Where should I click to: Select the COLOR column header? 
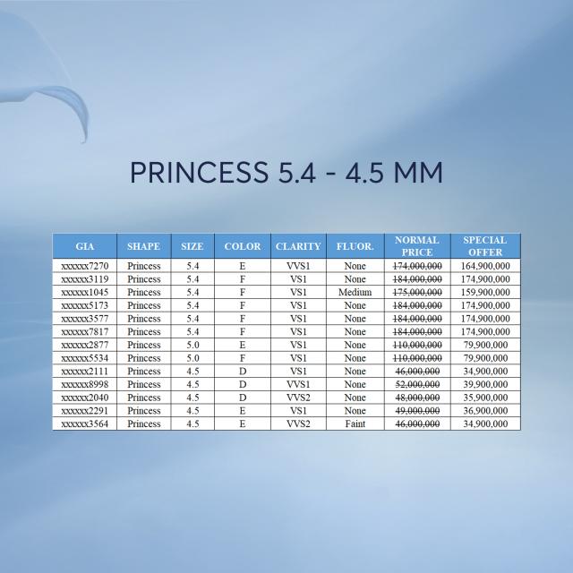pos(243,246)
